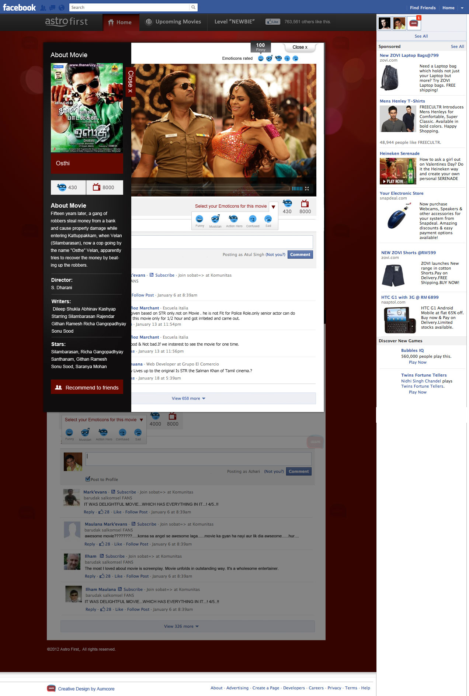Toggle the Post to Profile checkbox
This screenshot has width=469, height=696.
click(87, 479)
